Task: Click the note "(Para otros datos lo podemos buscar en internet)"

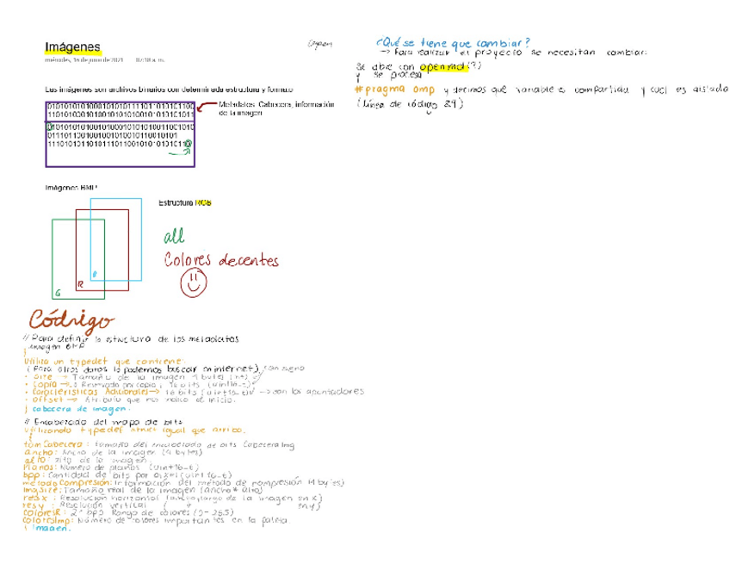Action: (x=144, y=369)
